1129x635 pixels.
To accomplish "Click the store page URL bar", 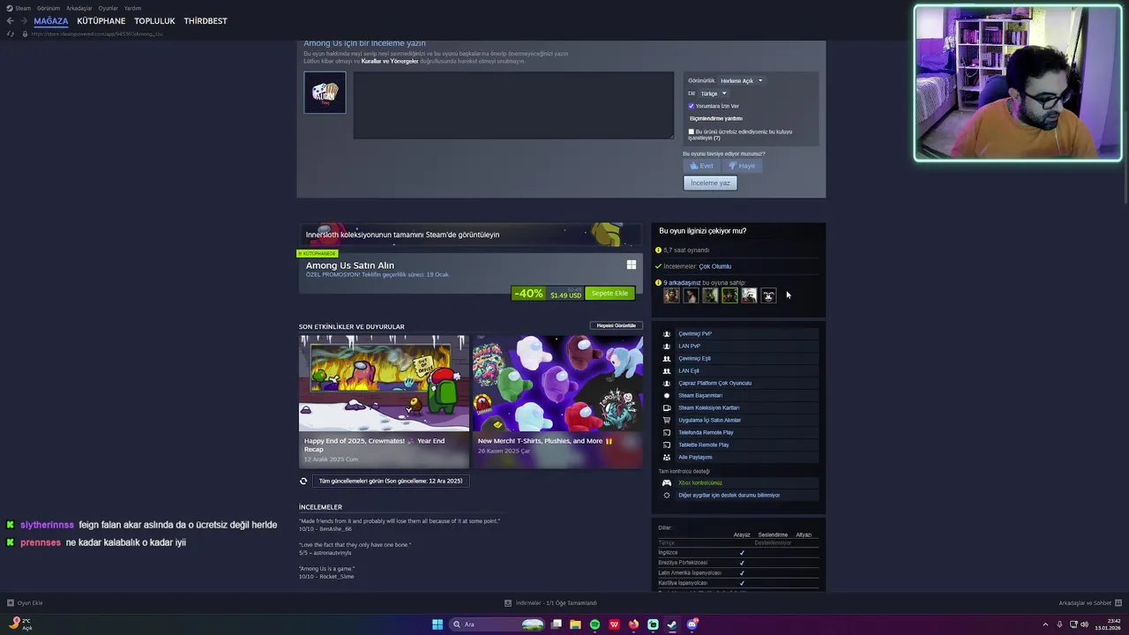I will tap(97, 34).
